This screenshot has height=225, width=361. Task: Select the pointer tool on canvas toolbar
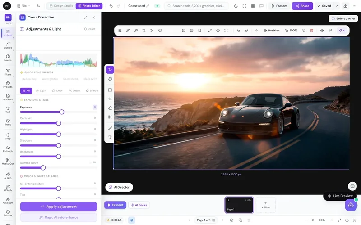[110, 70]
